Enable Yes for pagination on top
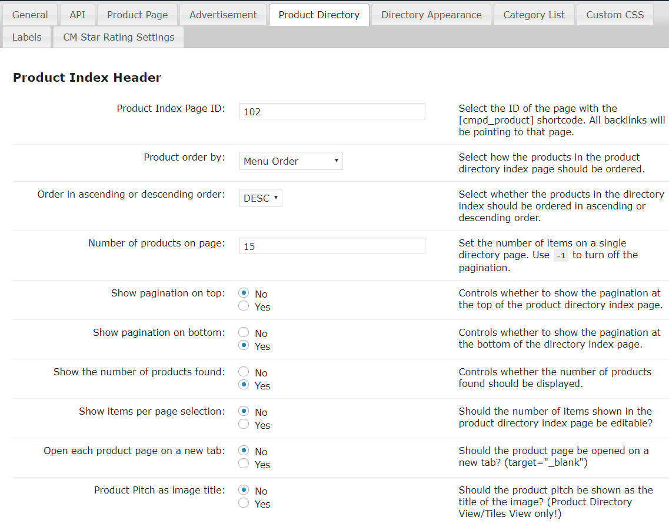 click(244, 306)
